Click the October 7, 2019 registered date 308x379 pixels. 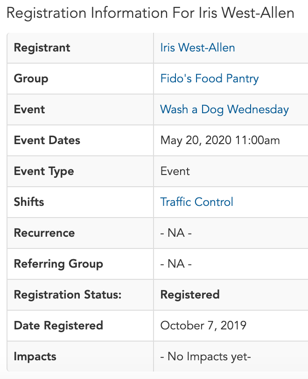click(x=203, y=325)
